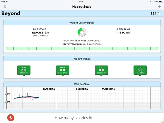Image resolution: width=164 pixels, height=123 pixels.
Task: Tap the plus icon to add weight
Action: tap(159, 7)
